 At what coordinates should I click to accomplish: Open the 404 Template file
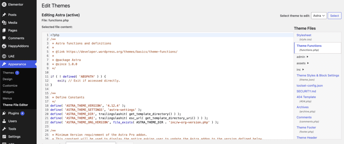[306, 97]
